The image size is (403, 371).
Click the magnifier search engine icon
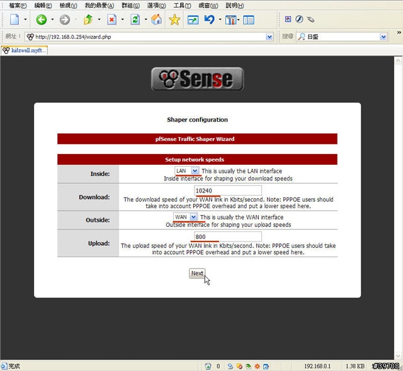click(302, 36)
